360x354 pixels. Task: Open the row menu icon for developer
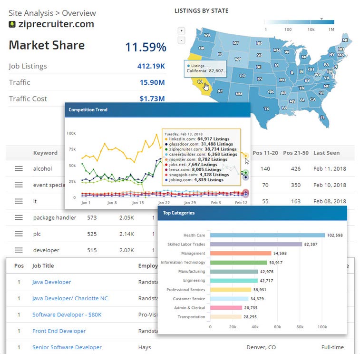point(19,250)
